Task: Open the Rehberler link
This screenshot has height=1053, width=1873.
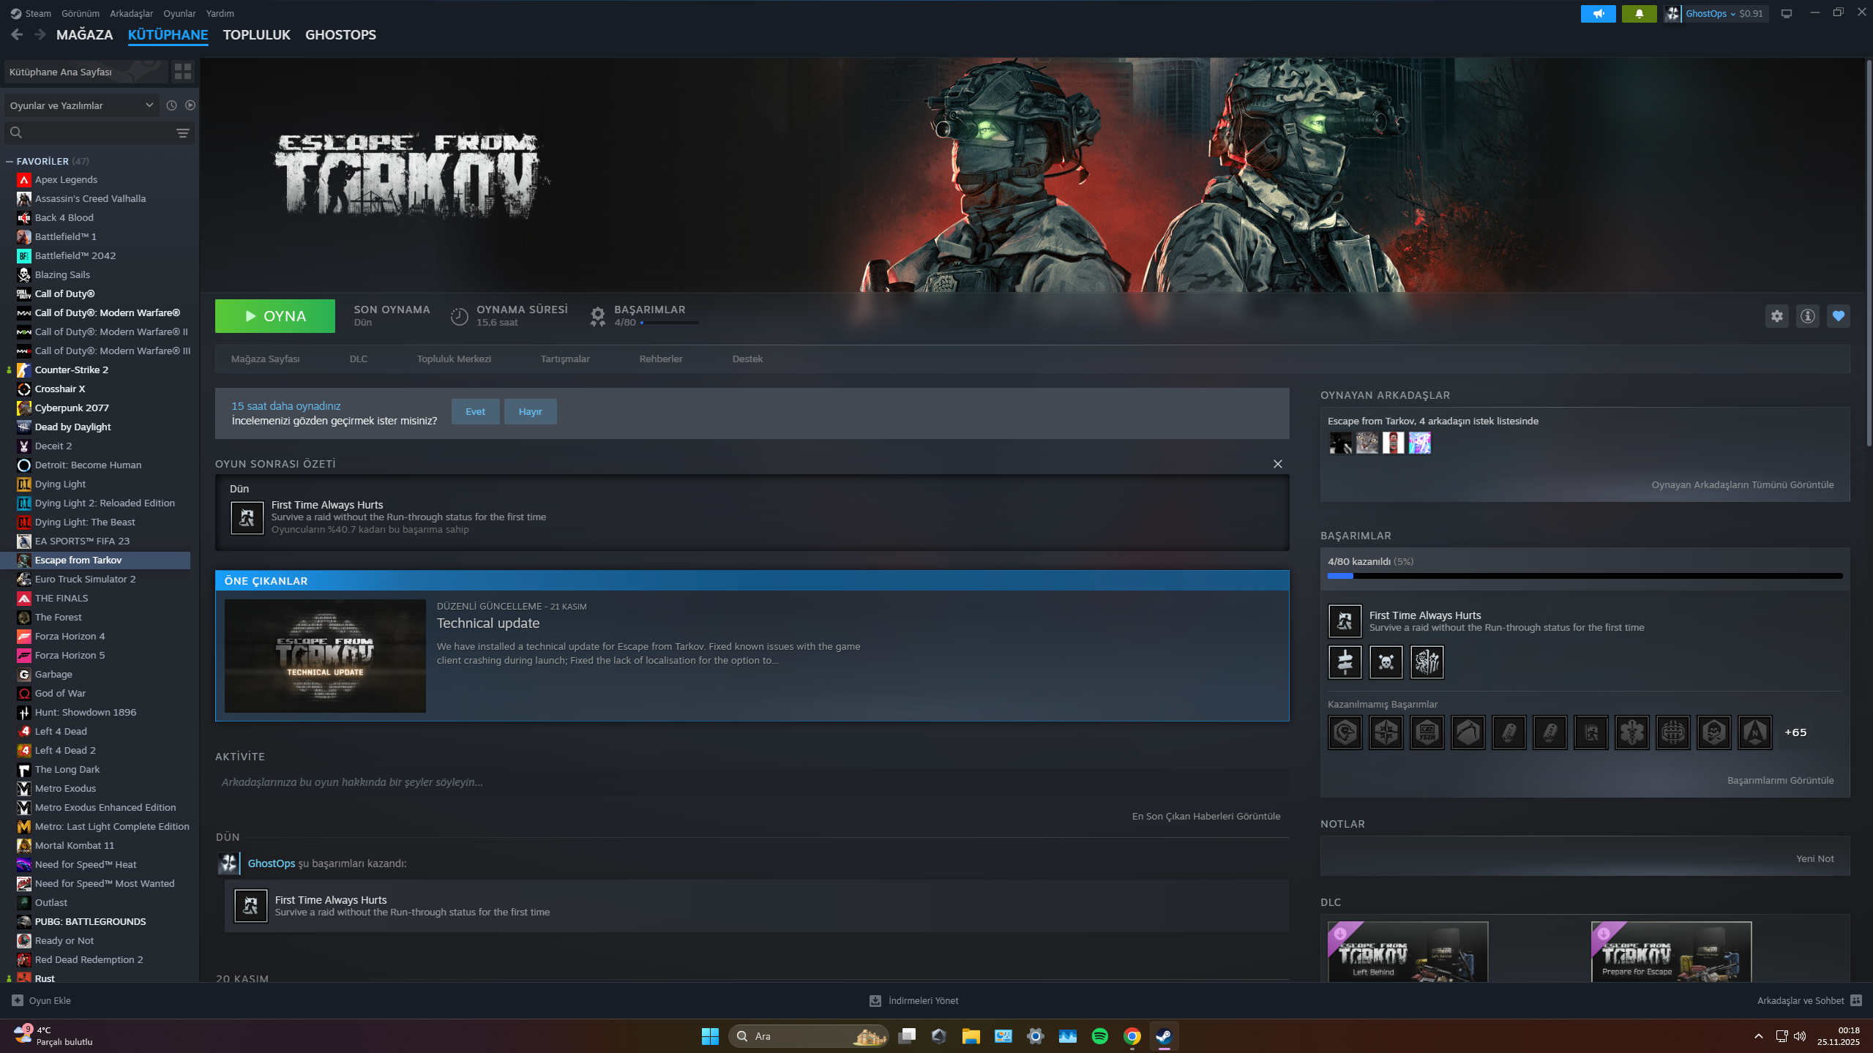Action: (x=661, y=359)
